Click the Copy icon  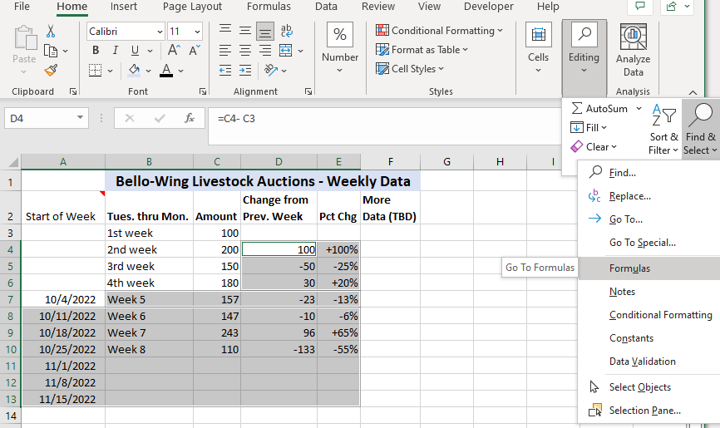(x=51, y=51)
